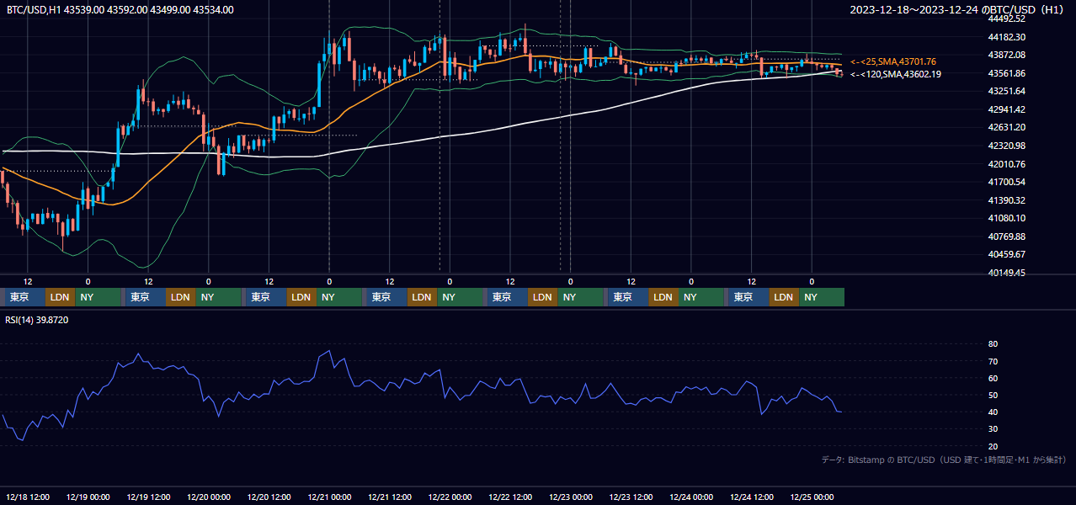1076x505 pixels.
Task: Click RSI scale level 50
Action: [x=993, y=395]
